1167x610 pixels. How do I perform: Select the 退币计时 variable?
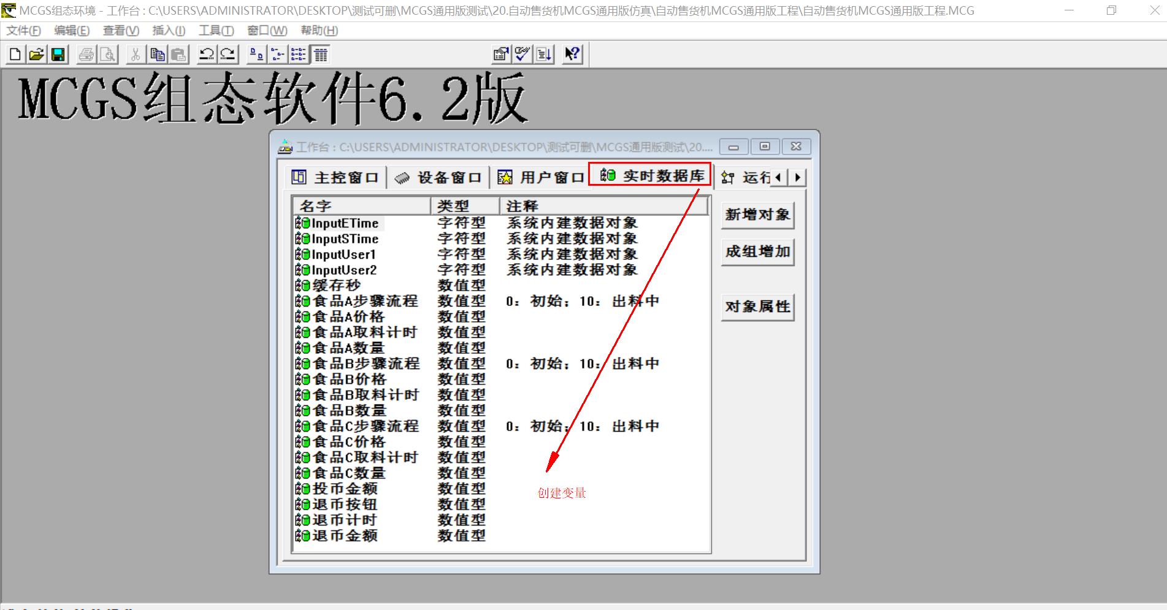[x=337, y=520]
